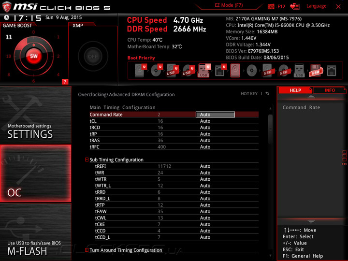Switch to EZ Mode (F7)
348x261 pixels.
click(229, 5)
